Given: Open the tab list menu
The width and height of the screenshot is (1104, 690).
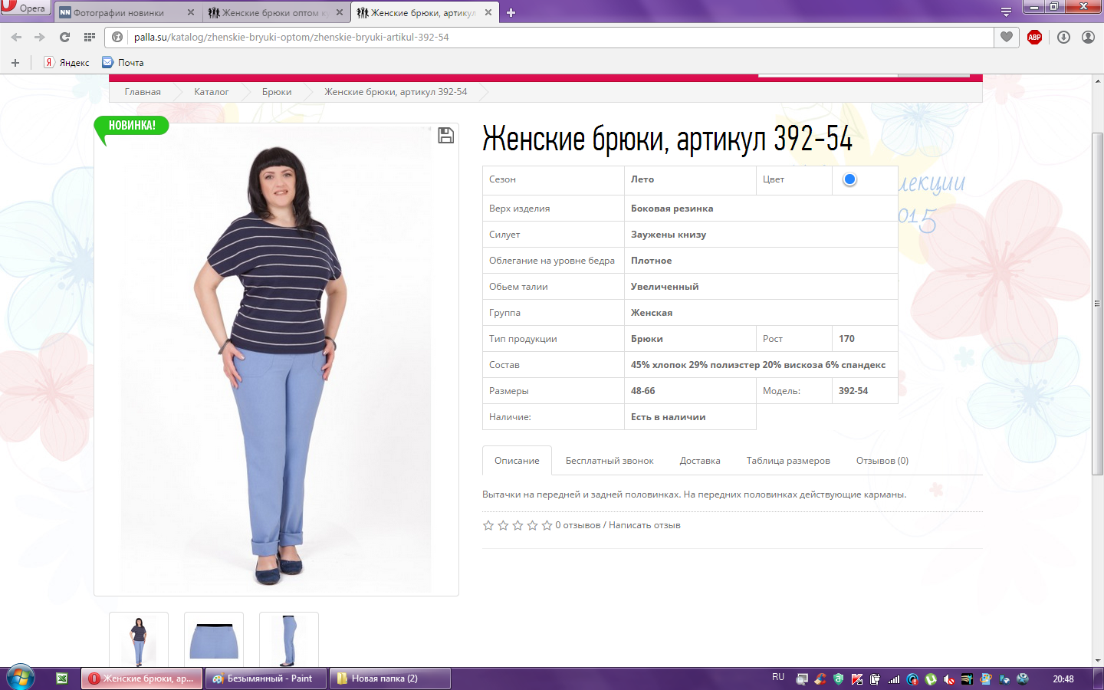Looking at the screenshot, I should click(1006, 11).
